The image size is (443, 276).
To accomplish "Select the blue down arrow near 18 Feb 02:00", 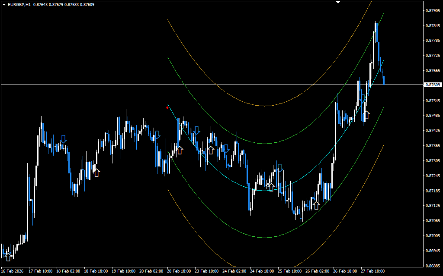I will 64,139.
